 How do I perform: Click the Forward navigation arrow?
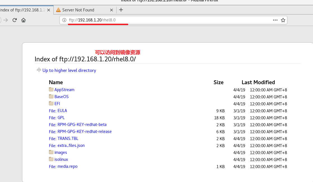coord(6,20)
